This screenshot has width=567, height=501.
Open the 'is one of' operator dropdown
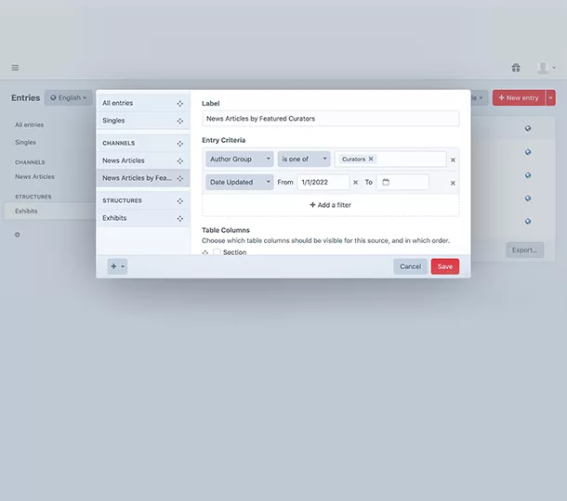pyautogui.click(x=304, y=160)
